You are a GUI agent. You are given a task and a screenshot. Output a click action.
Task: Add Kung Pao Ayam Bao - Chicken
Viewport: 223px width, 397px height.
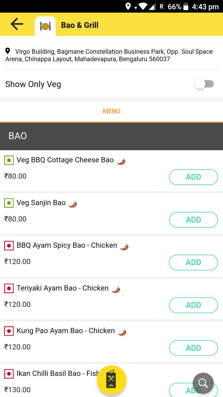193,348
